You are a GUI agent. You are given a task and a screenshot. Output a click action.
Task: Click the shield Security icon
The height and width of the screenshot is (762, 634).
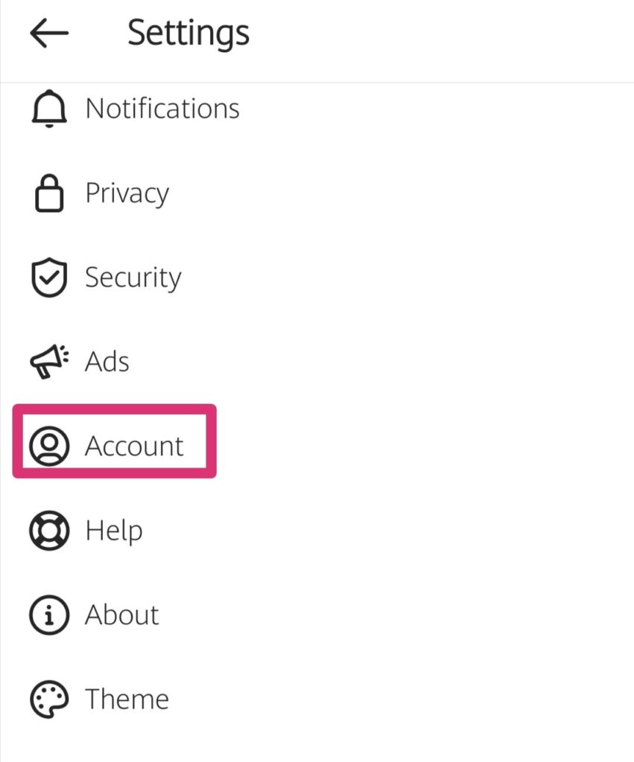[49, 277]
